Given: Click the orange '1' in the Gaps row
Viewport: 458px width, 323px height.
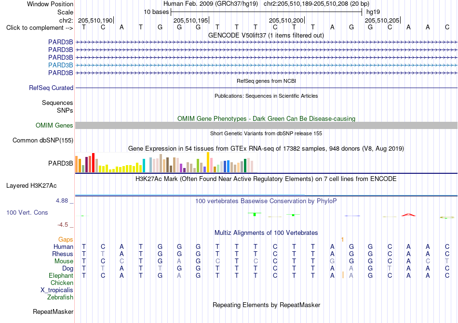Looking at the screenshot, I should (342, 239).
